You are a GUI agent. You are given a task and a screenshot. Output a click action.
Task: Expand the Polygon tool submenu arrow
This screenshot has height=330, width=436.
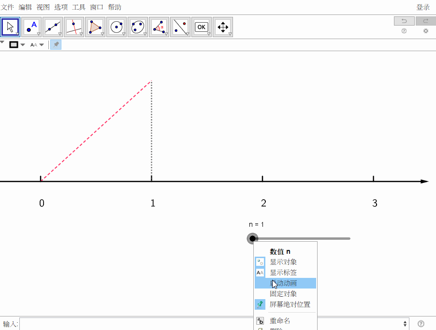(x=102, y=34)
